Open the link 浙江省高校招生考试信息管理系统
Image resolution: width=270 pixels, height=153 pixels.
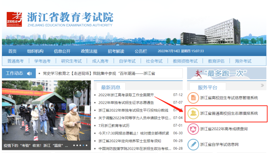coord(229,98)
